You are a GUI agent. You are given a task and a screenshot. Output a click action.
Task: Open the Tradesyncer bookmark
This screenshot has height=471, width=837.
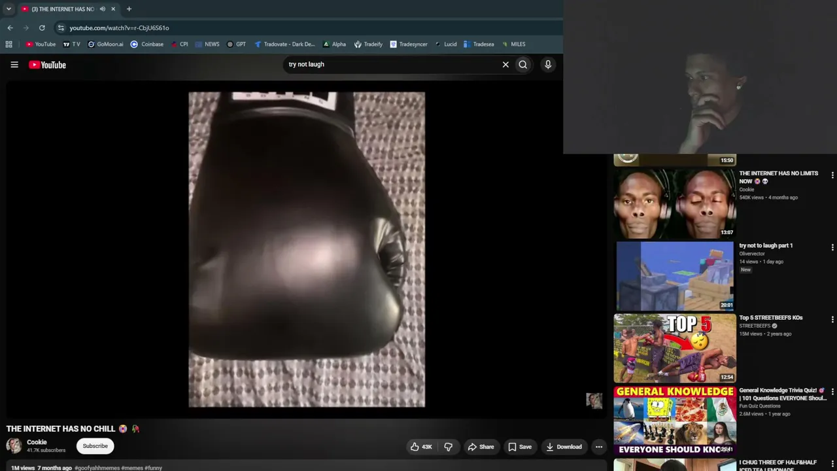(x=409, y=44)
